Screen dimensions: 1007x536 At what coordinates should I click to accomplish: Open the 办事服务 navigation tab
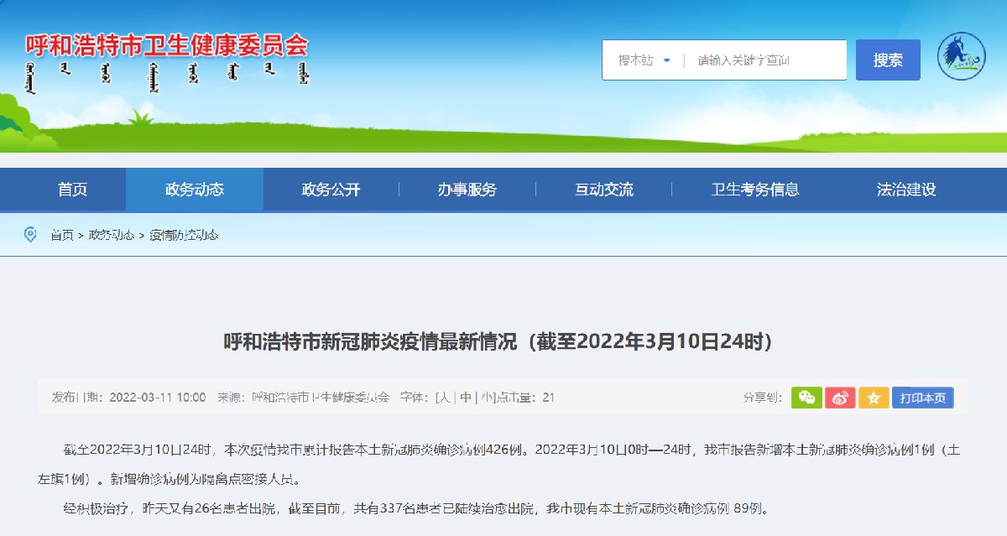point(467,190)
